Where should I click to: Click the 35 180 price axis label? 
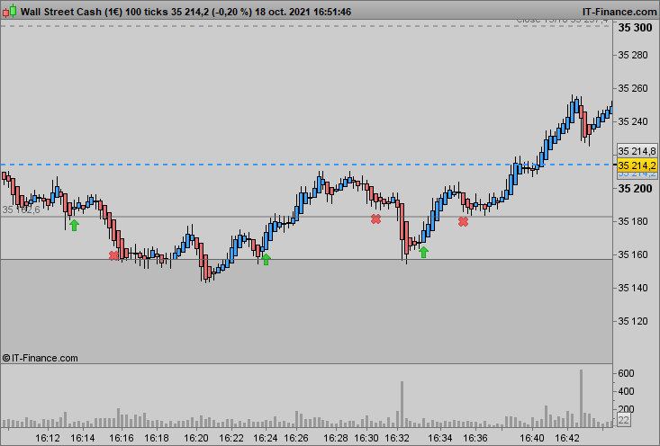click(x=633, y=221)
